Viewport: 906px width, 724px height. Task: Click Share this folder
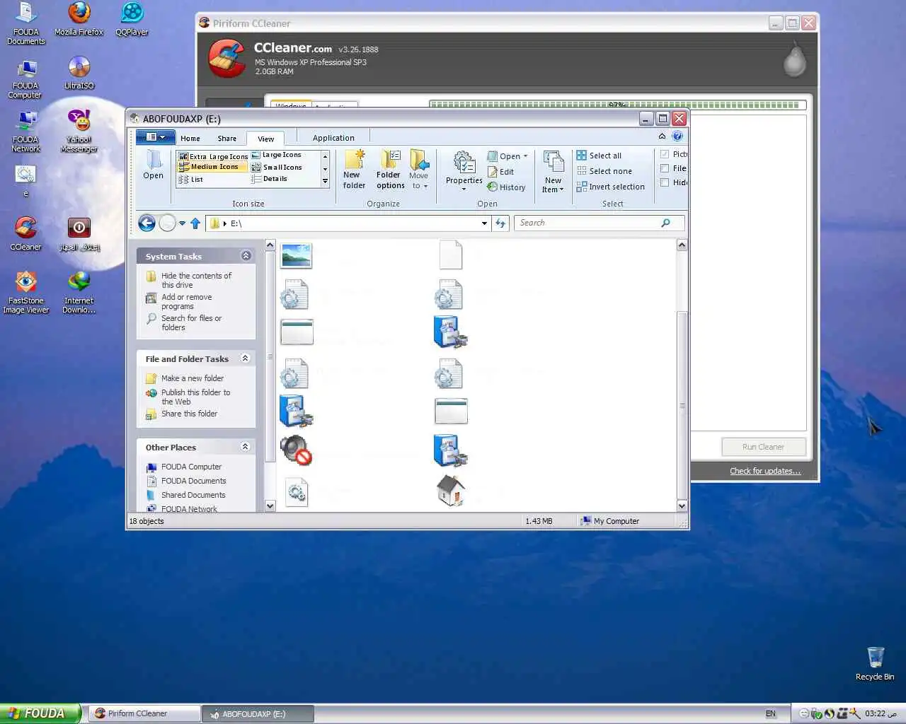[x=189, y=414]
